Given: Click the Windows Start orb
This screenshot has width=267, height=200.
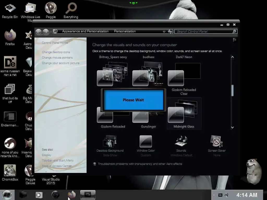Looking at the screenshot, I should pyautogui.click(x=7, y=195).
